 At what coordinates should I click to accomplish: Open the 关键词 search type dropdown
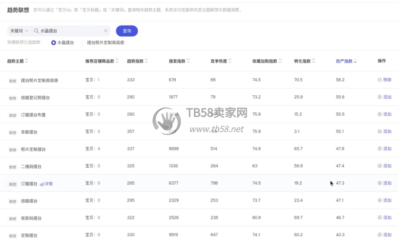point(19,31)
